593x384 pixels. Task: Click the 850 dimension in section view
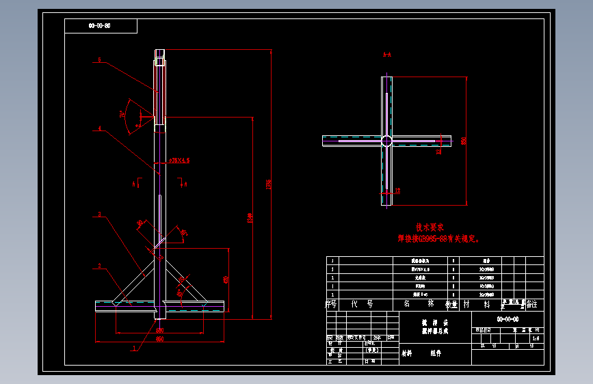point(463,141)
